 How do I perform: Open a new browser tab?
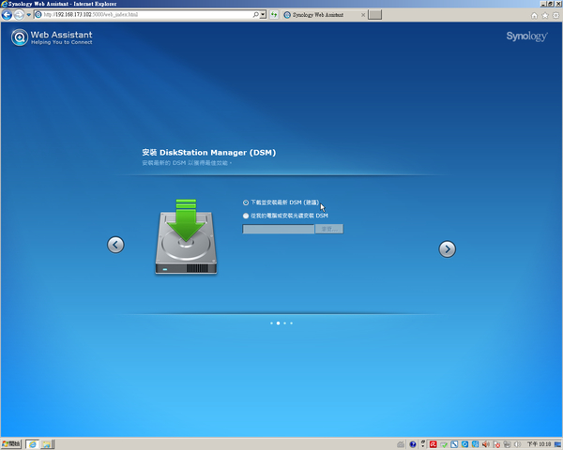click(x=374, y=15)
